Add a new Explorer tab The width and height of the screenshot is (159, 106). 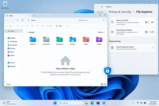pos(34,16)
